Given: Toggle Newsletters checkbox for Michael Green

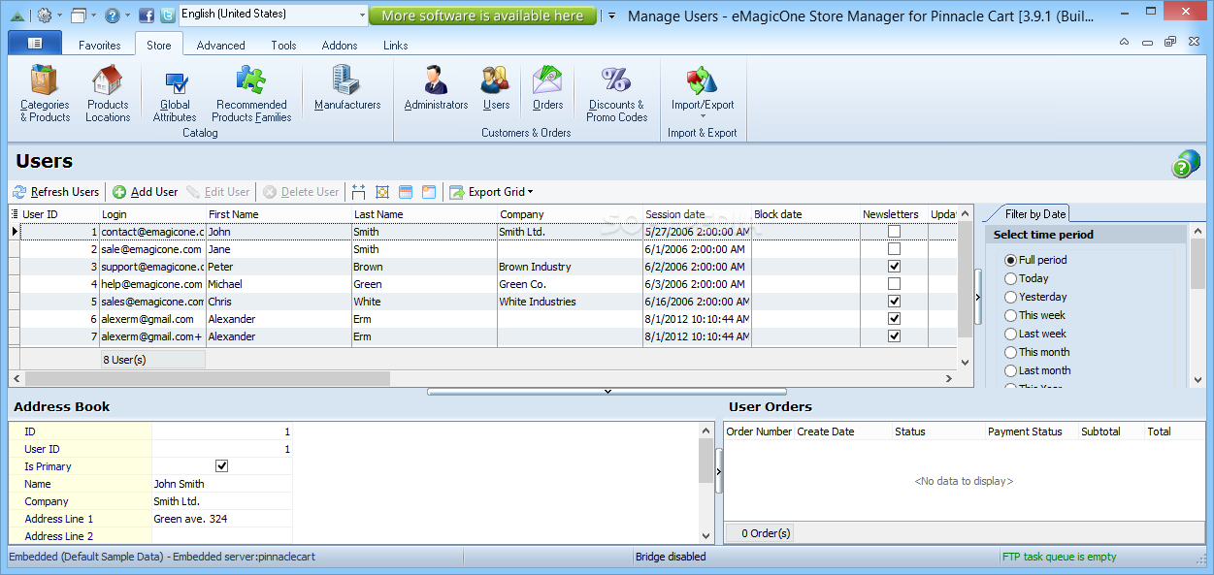Looking at the screenshot, I should click(x=894, y=284).
